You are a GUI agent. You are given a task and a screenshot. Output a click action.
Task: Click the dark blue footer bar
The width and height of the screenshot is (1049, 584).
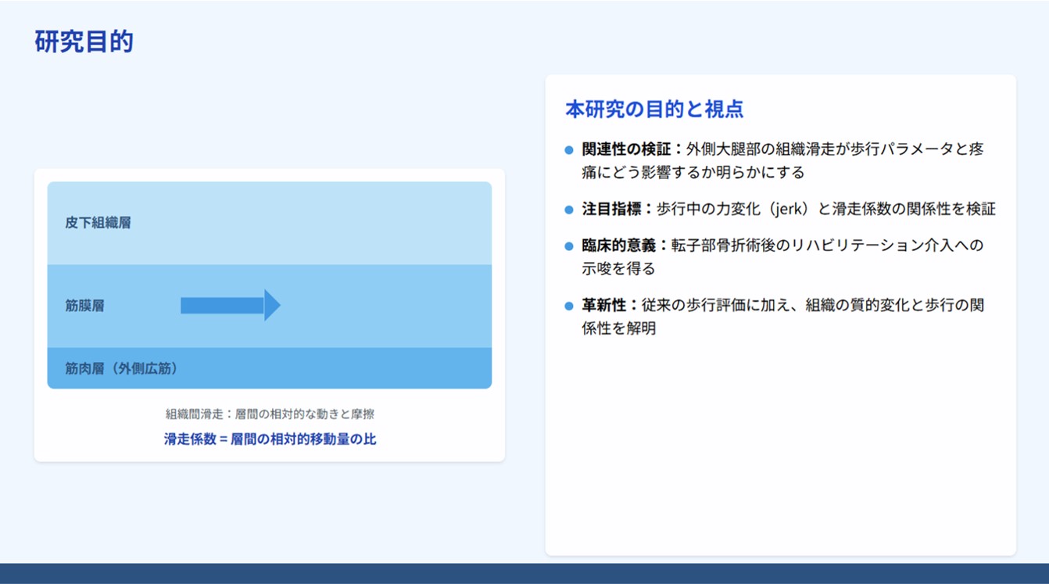(x=524, y=573)
